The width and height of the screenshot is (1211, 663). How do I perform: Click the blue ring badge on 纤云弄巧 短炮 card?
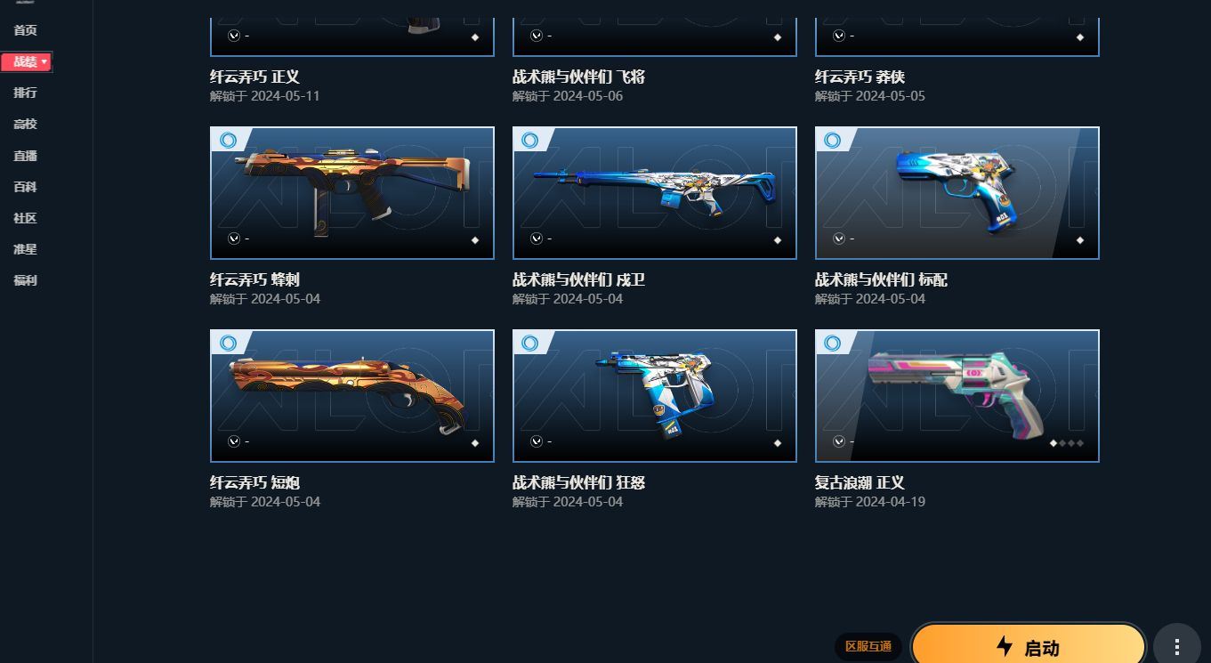click(228, 343)
